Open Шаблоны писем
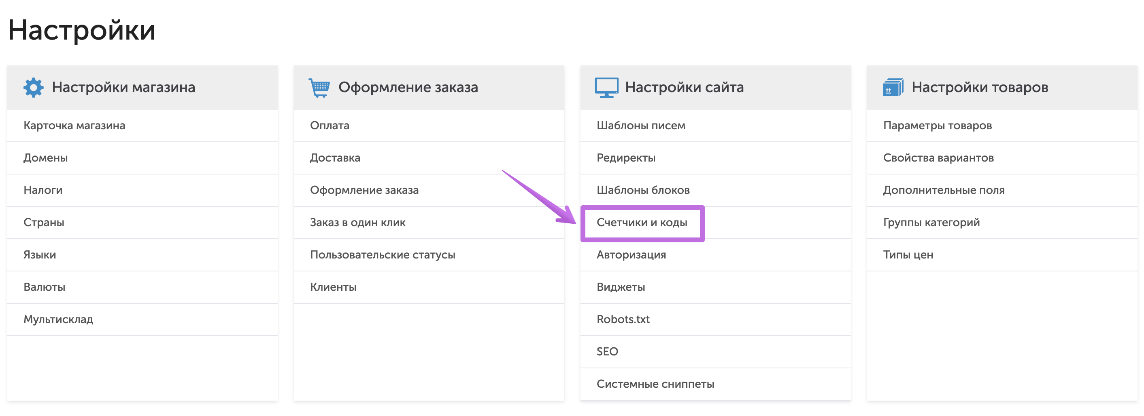1144x416 pixels. coord(641,125)
